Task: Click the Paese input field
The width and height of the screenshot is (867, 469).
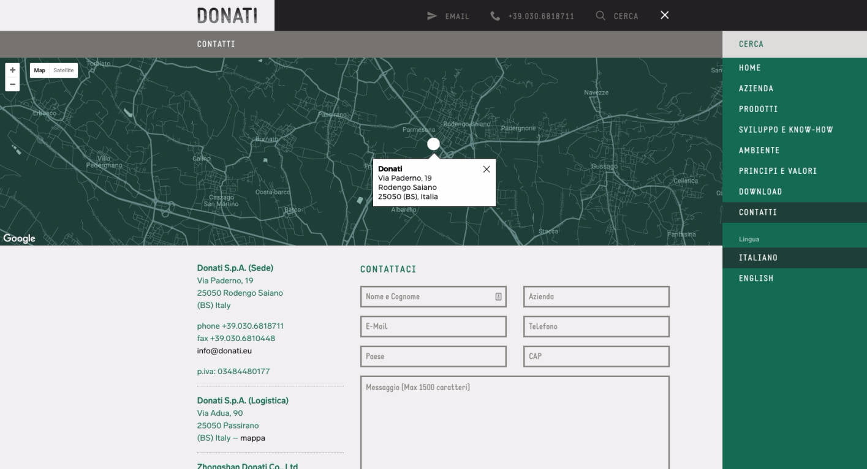Action: point(433,356)
